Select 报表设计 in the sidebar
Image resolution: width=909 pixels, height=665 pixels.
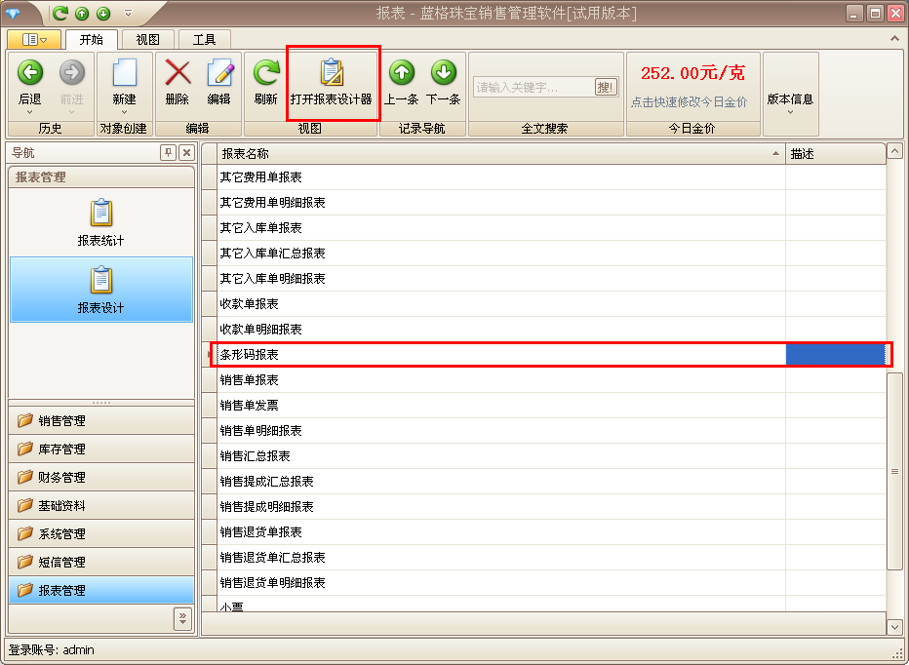[100, 289]
